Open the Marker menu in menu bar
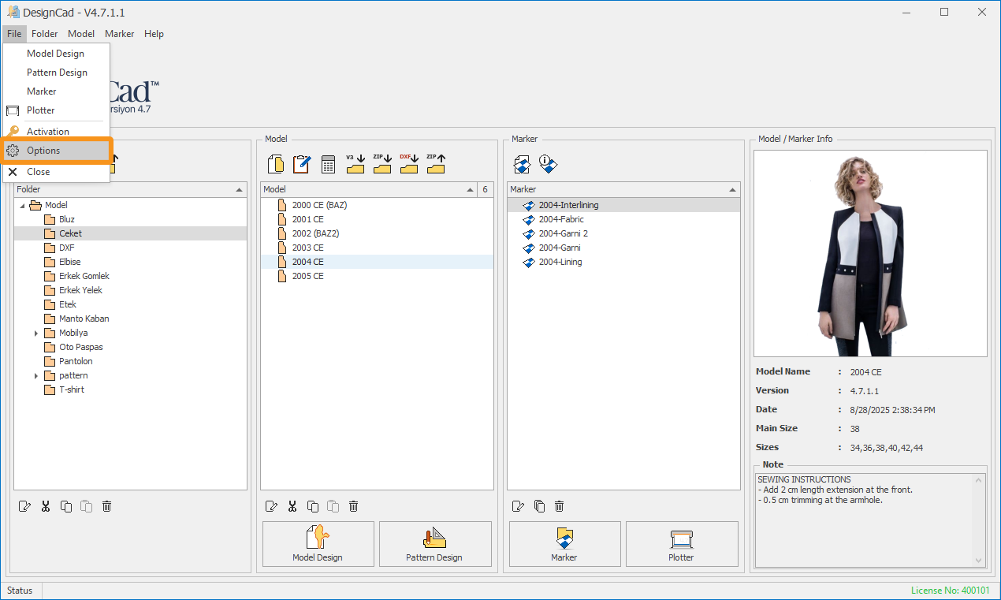Viewport: 1001px width, 600px height. [119, 34]
